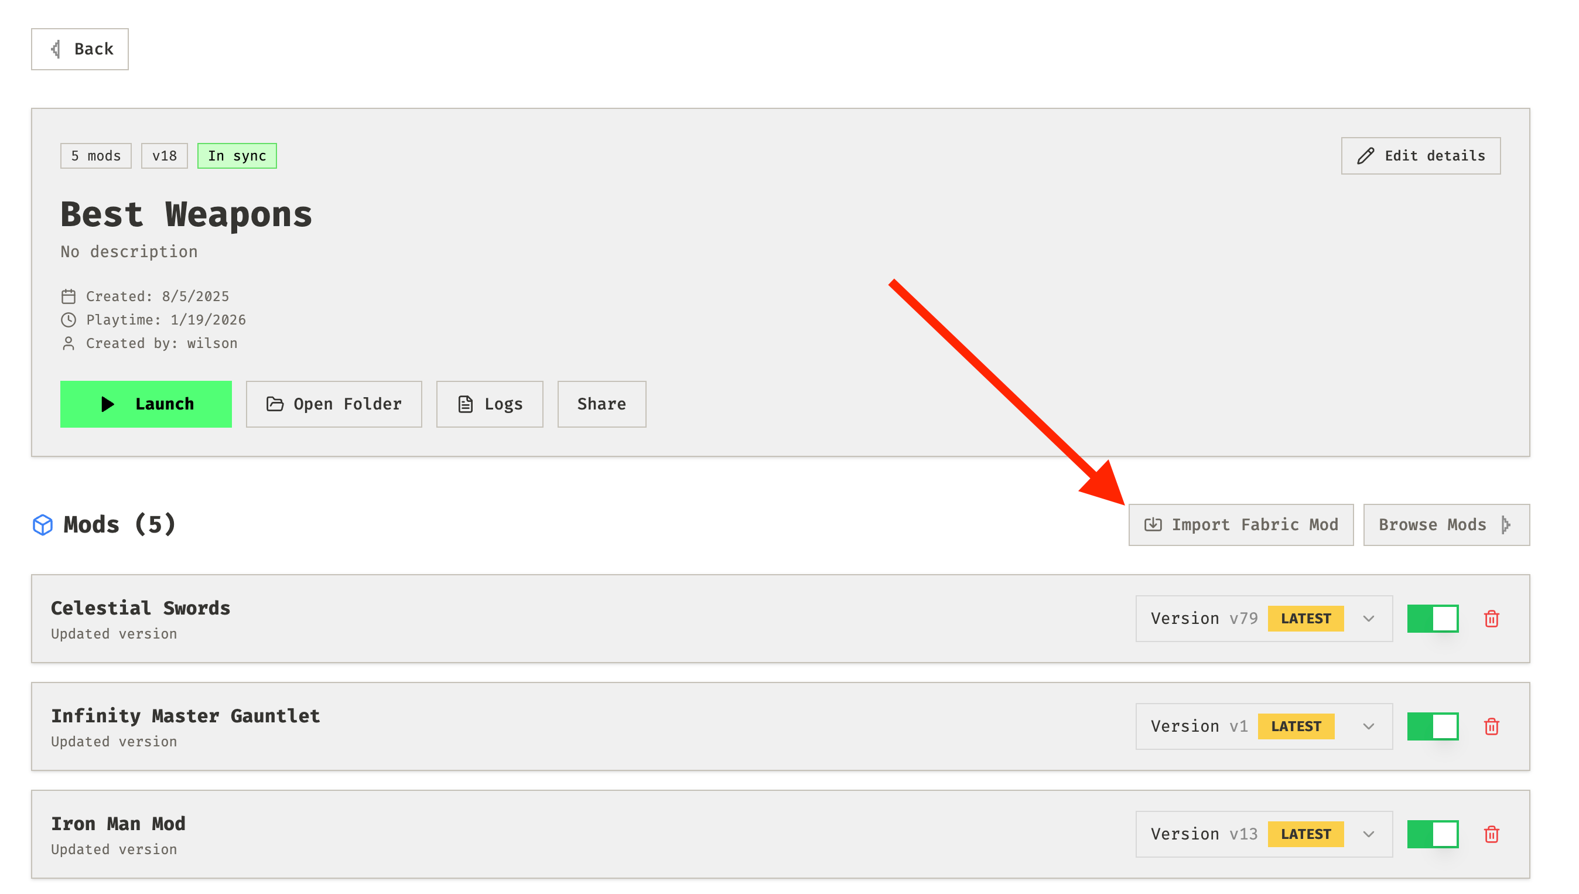Click the blue cube icon beside Mods
This screenshot has width=1579, height=894.
(43, 525)
